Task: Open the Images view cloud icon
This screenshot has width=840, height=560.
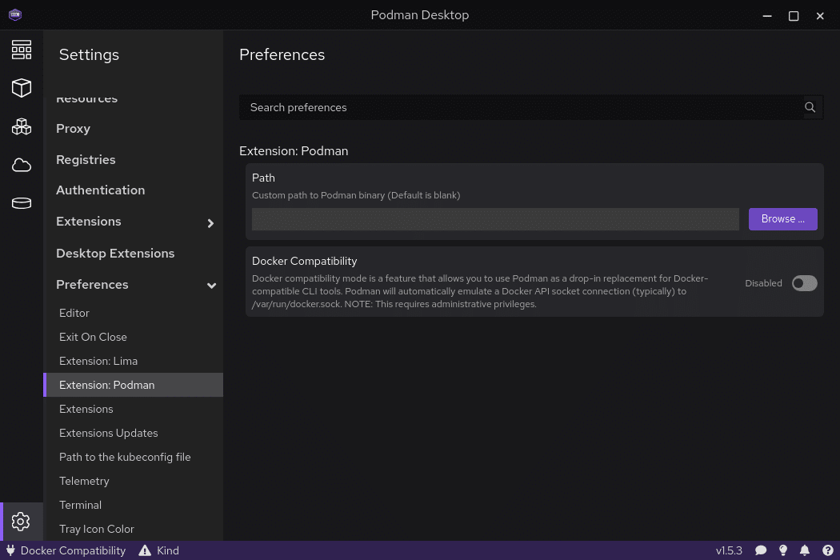Action: click(22, 165)
